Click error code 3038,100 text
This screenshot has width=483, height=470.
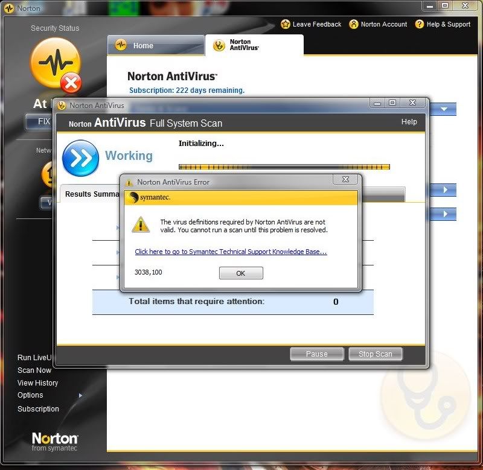click(x=148, y=272)
